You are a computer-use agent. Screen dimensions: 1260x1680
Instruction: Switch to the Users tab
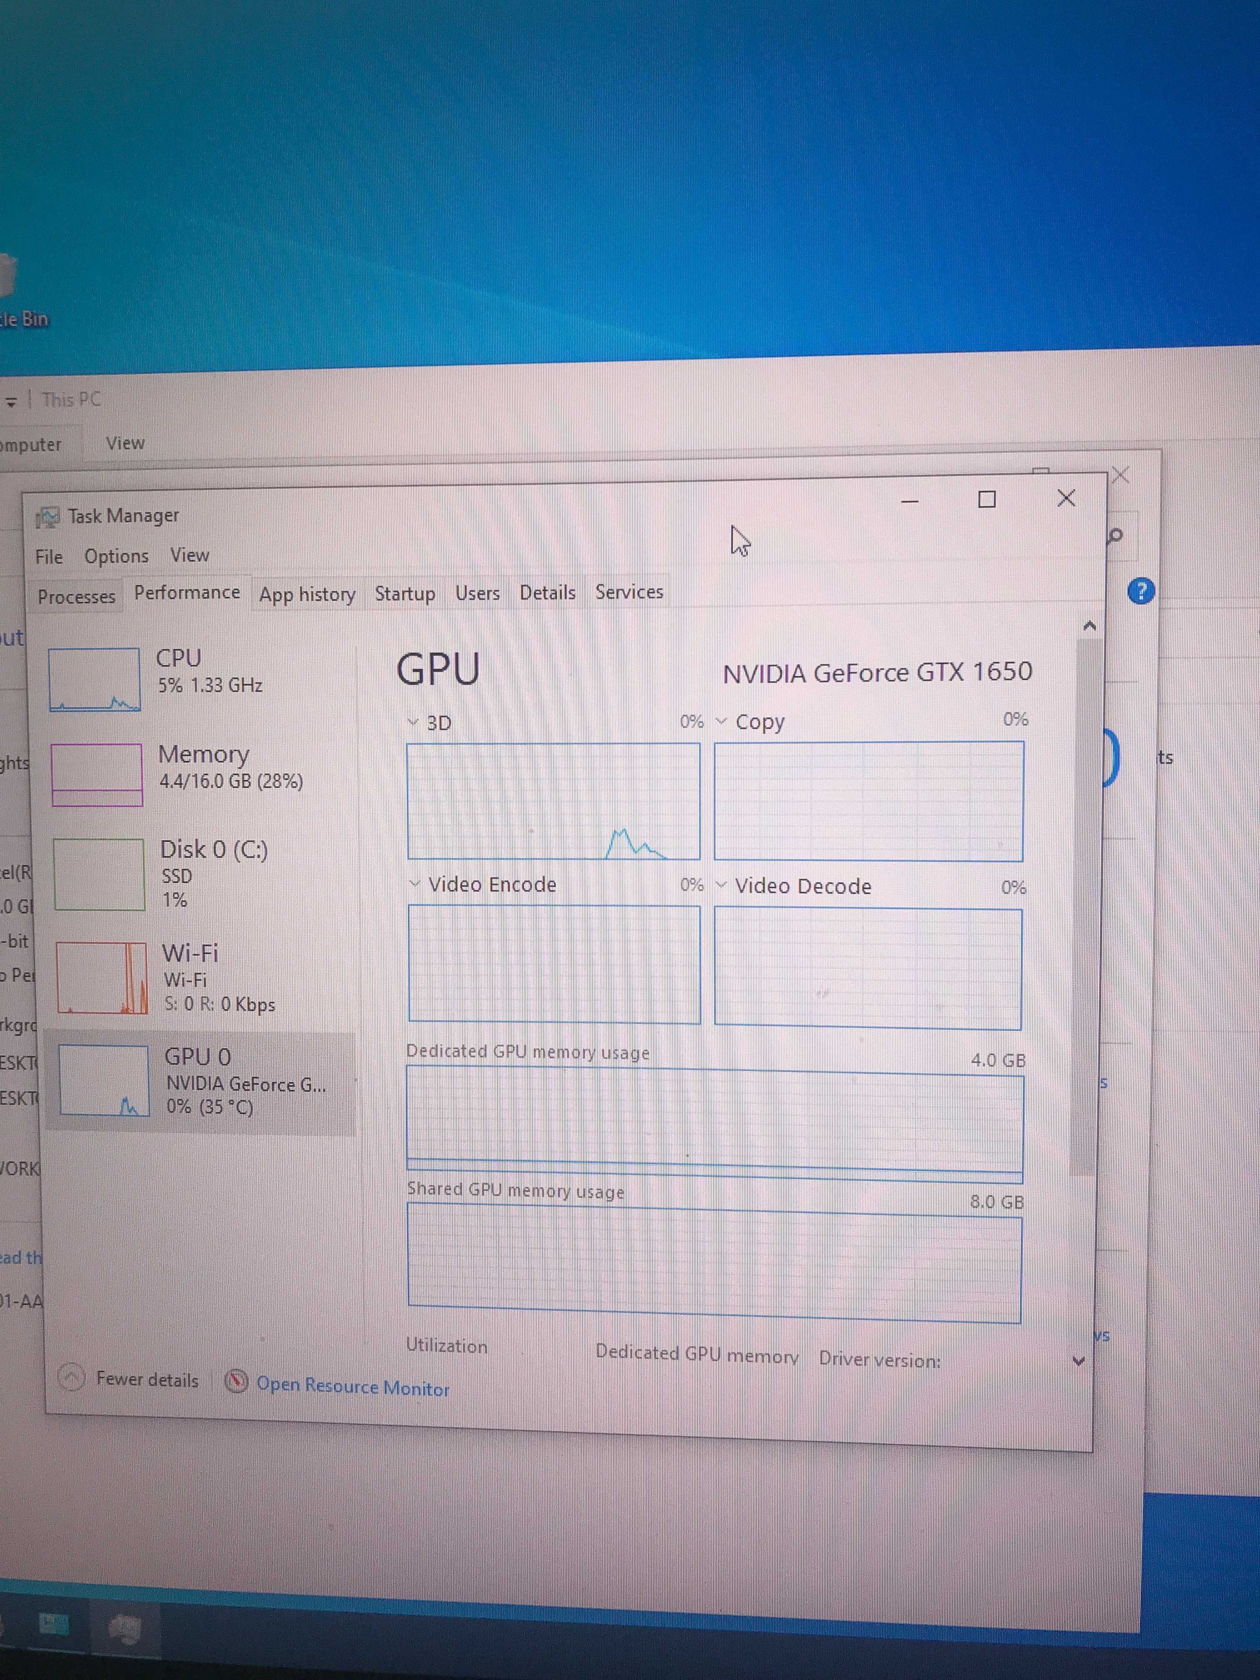click(x=477, y=592)
